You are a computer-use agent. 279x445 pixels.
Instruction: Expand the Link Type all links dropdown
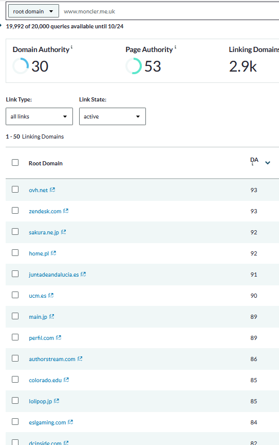point(40,116)
